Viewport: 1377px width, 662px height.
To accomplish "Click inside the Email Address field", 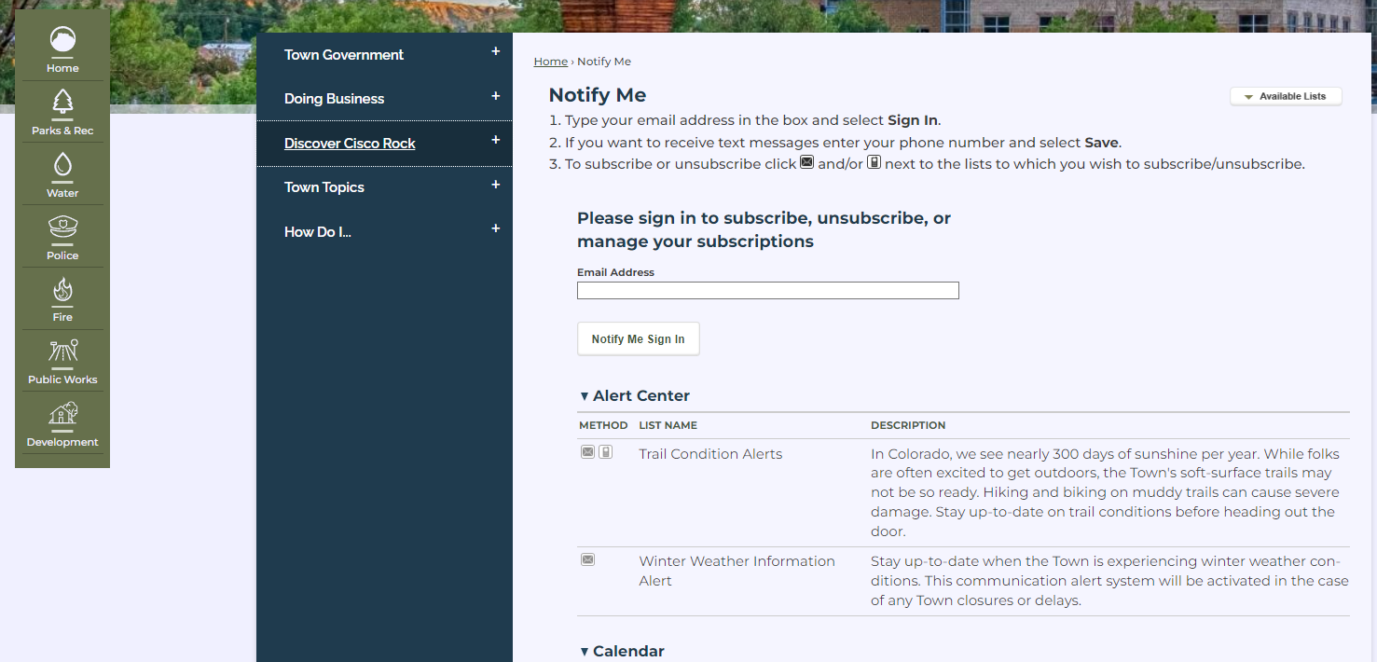I will (x=767, y=290).
